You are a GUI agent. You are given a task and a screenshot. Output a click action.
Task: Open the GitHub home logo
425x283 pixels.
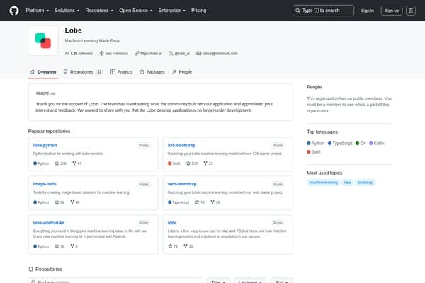point(14,11)
